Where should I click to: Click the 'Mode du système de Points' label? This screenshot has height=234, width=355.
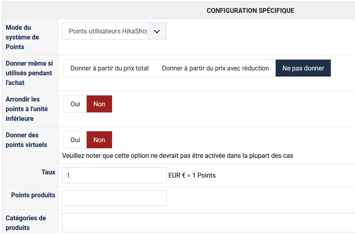click(x=22, y=37)
